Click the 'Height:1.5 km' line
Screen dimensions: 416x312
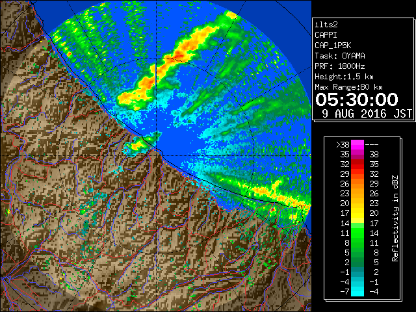tap(344, 77)
